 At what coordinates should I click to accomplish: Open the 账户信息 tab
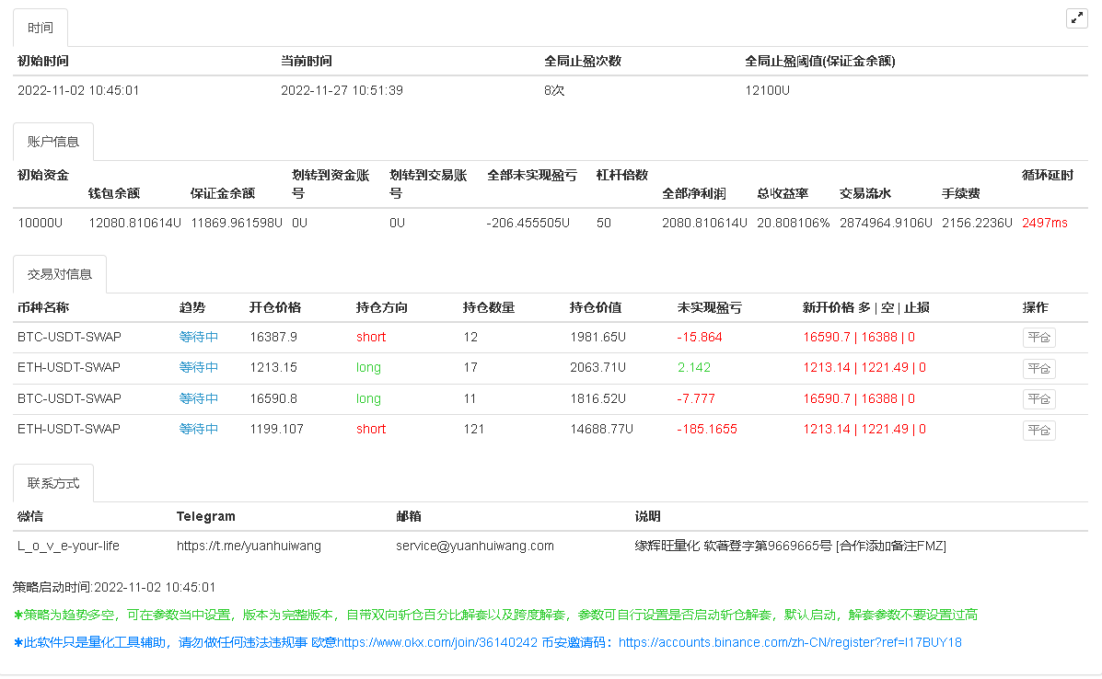[53, 142]
